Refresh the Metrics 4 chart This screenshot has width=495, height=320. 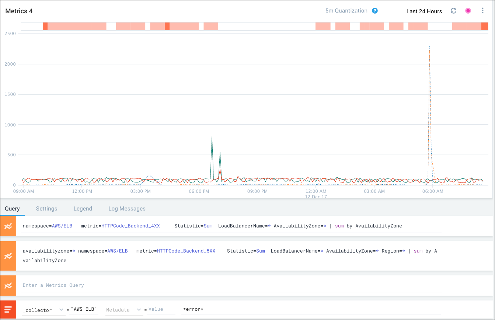pos(453,11)
